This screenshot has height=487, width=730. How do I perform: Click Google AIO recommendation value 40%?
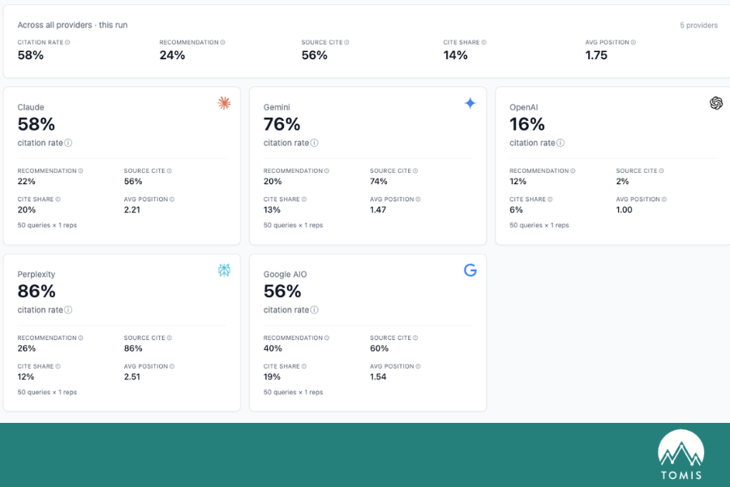(273, 348)
